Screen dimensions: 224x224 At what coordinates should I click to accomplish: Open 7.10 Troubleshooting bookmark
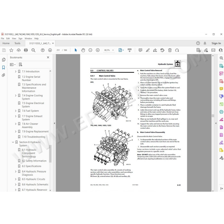pyautogui.click(x=33, y=137)
